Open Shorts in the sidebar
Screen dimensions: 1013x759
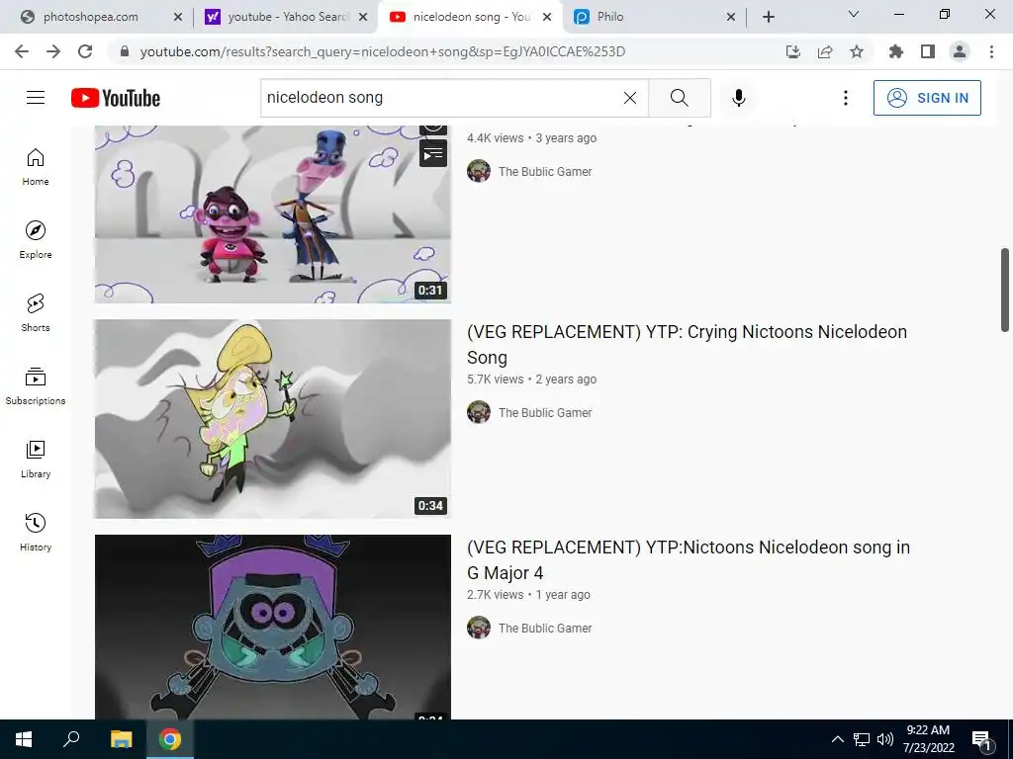36,312
